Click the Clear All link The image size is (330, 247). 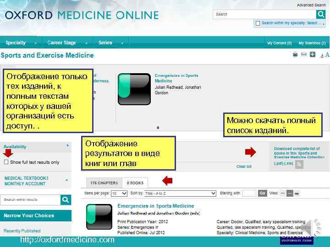[x=244, y=166]
